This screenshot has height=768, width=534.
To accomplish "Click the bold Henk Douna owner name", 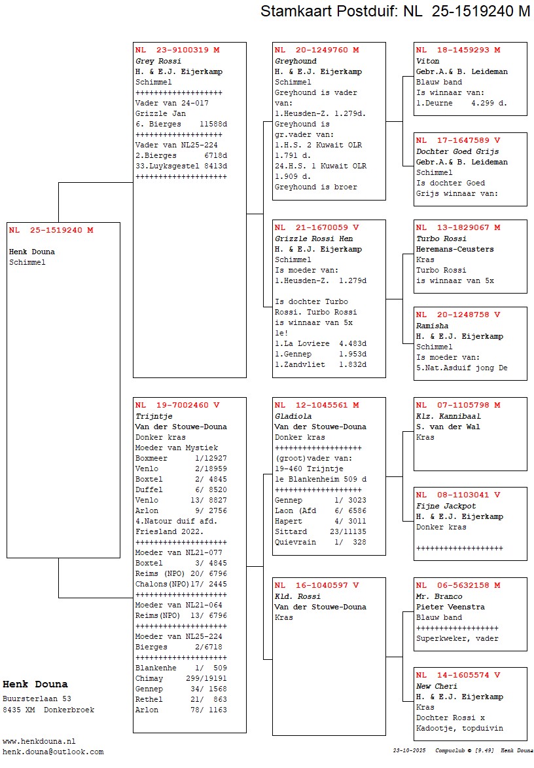I will tap(35, 685).
